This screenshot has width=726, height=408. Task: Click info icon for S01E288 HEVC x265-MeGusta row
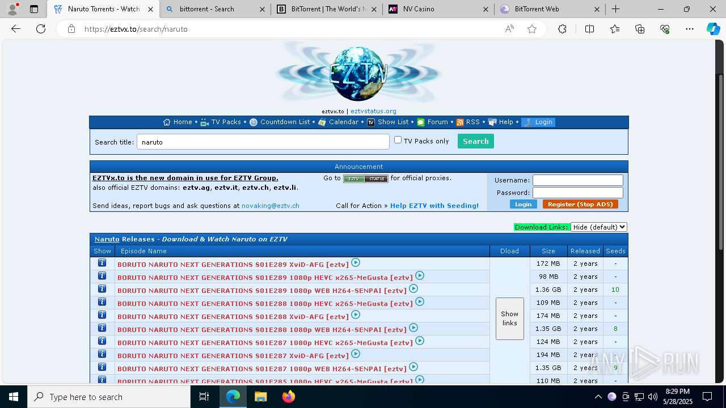102,302
